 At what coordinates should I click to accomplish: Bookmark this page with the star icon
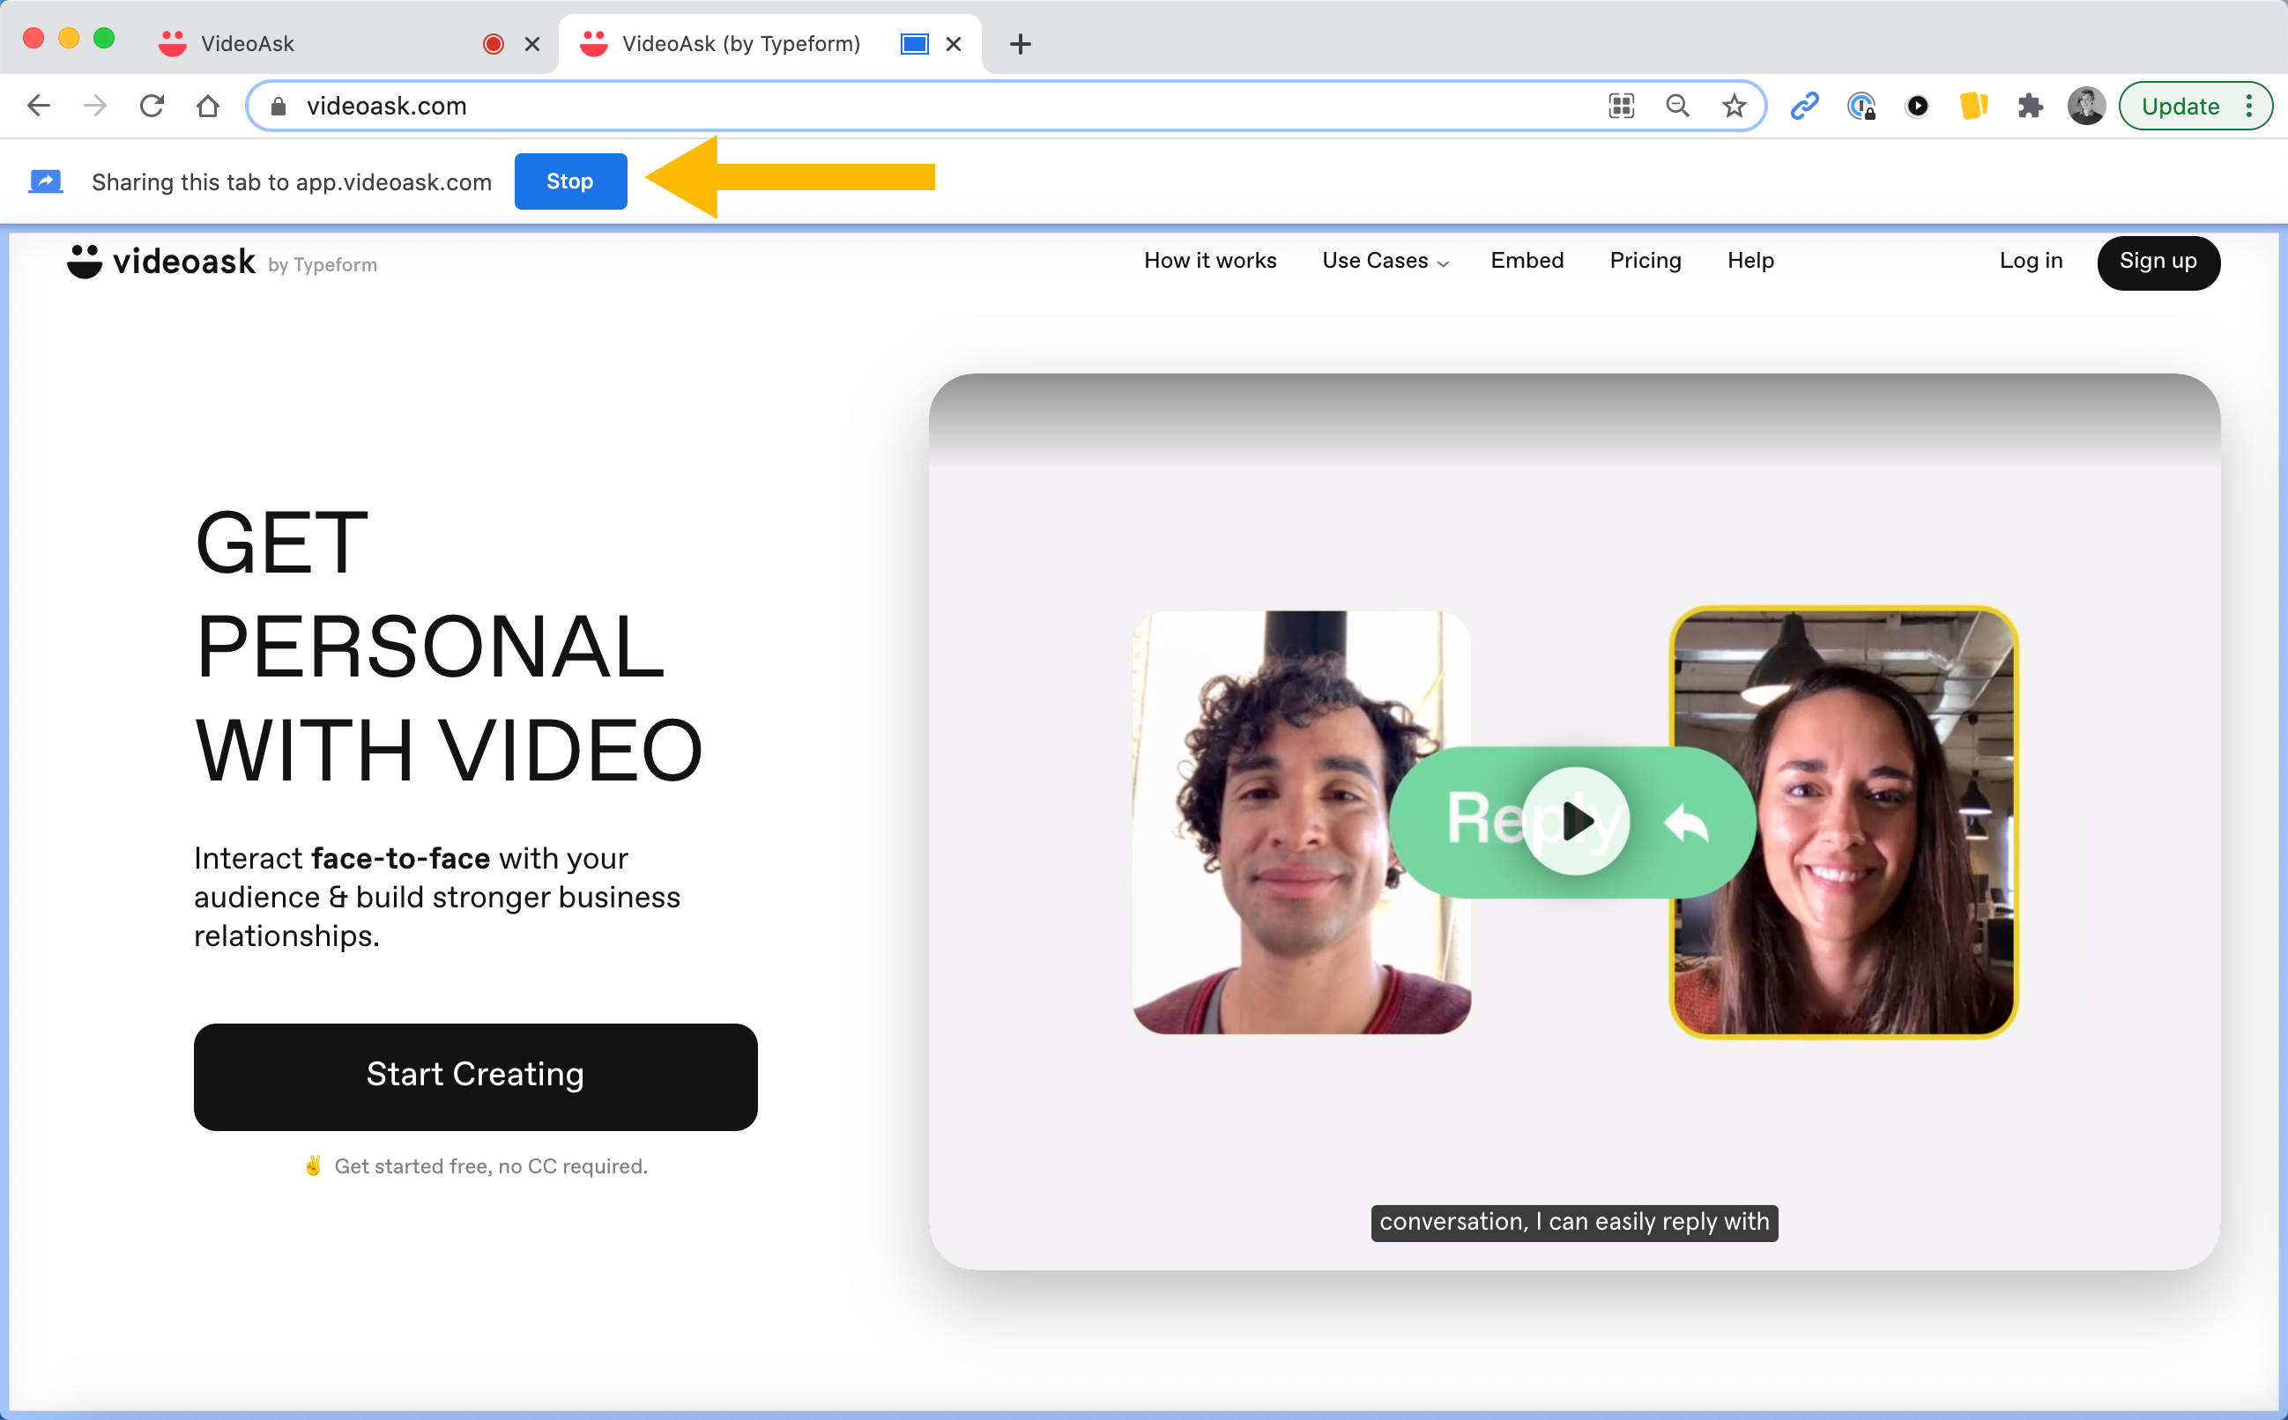(1734, 106)
